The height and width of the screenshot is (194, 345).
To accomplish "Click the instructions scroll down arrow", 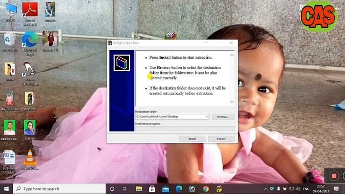I will pos(232,102).
